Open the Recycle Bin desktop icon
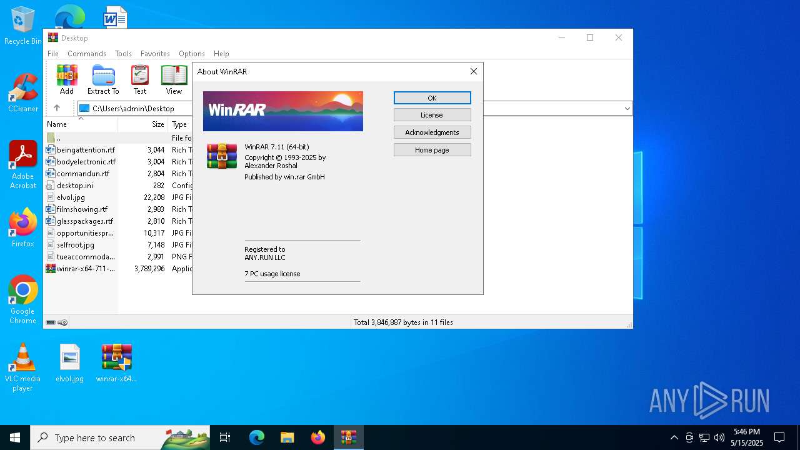This screenshot has width=800, height=450. click(23, 26)
